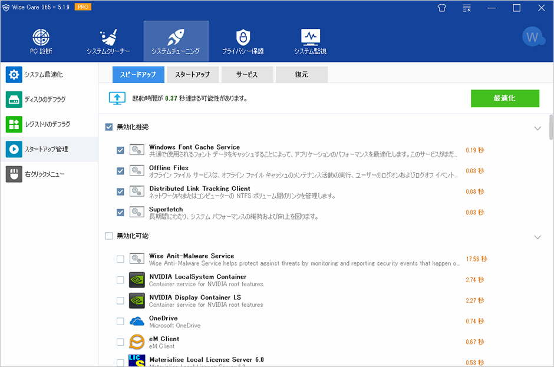This screenshot has height=367, width=554.
Task: Uncheck Windows Font Cache Service checkbox
Action: pos(120,150)
